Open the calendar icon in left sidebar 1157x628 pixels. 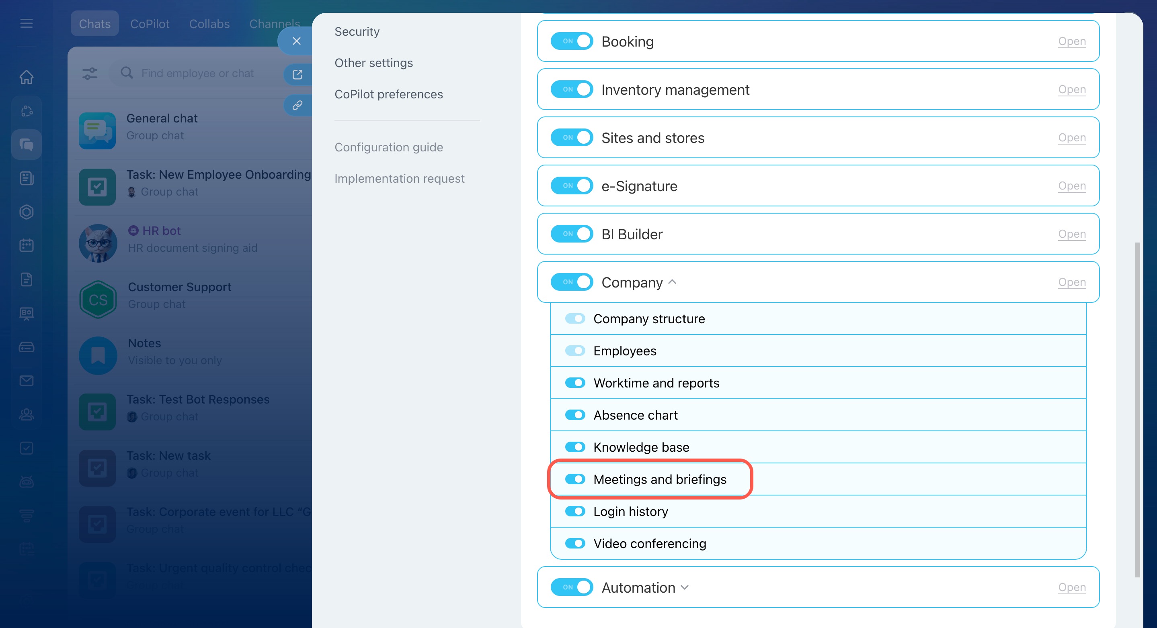pyautogui.click(x=27, y=245)
